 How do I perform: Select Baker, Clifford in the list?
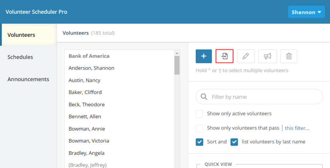pos(85,92)
